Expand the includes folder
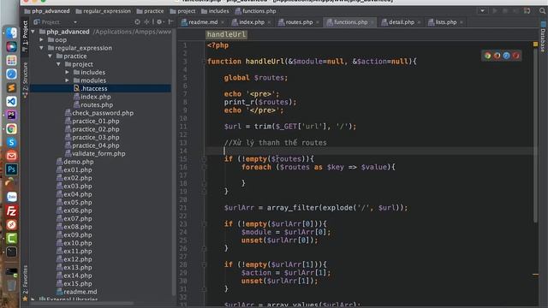This screenshot has width=548, height=308. [x=67, y=72]
